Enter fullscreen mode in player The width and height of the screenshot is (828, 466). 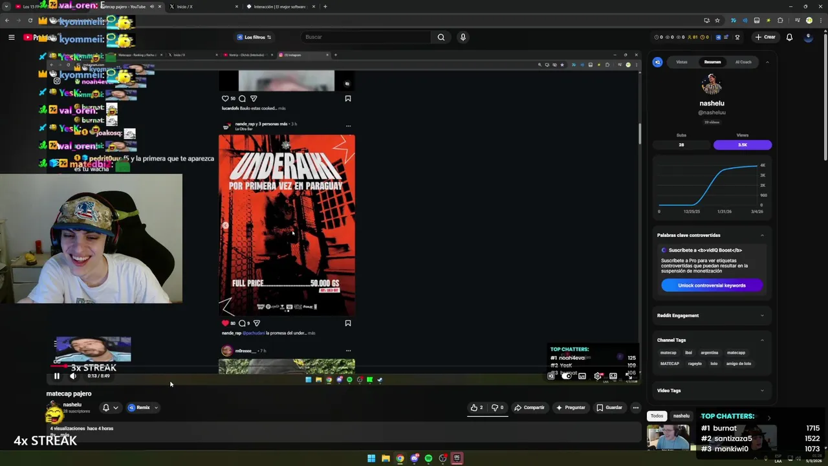pos(629,376)
